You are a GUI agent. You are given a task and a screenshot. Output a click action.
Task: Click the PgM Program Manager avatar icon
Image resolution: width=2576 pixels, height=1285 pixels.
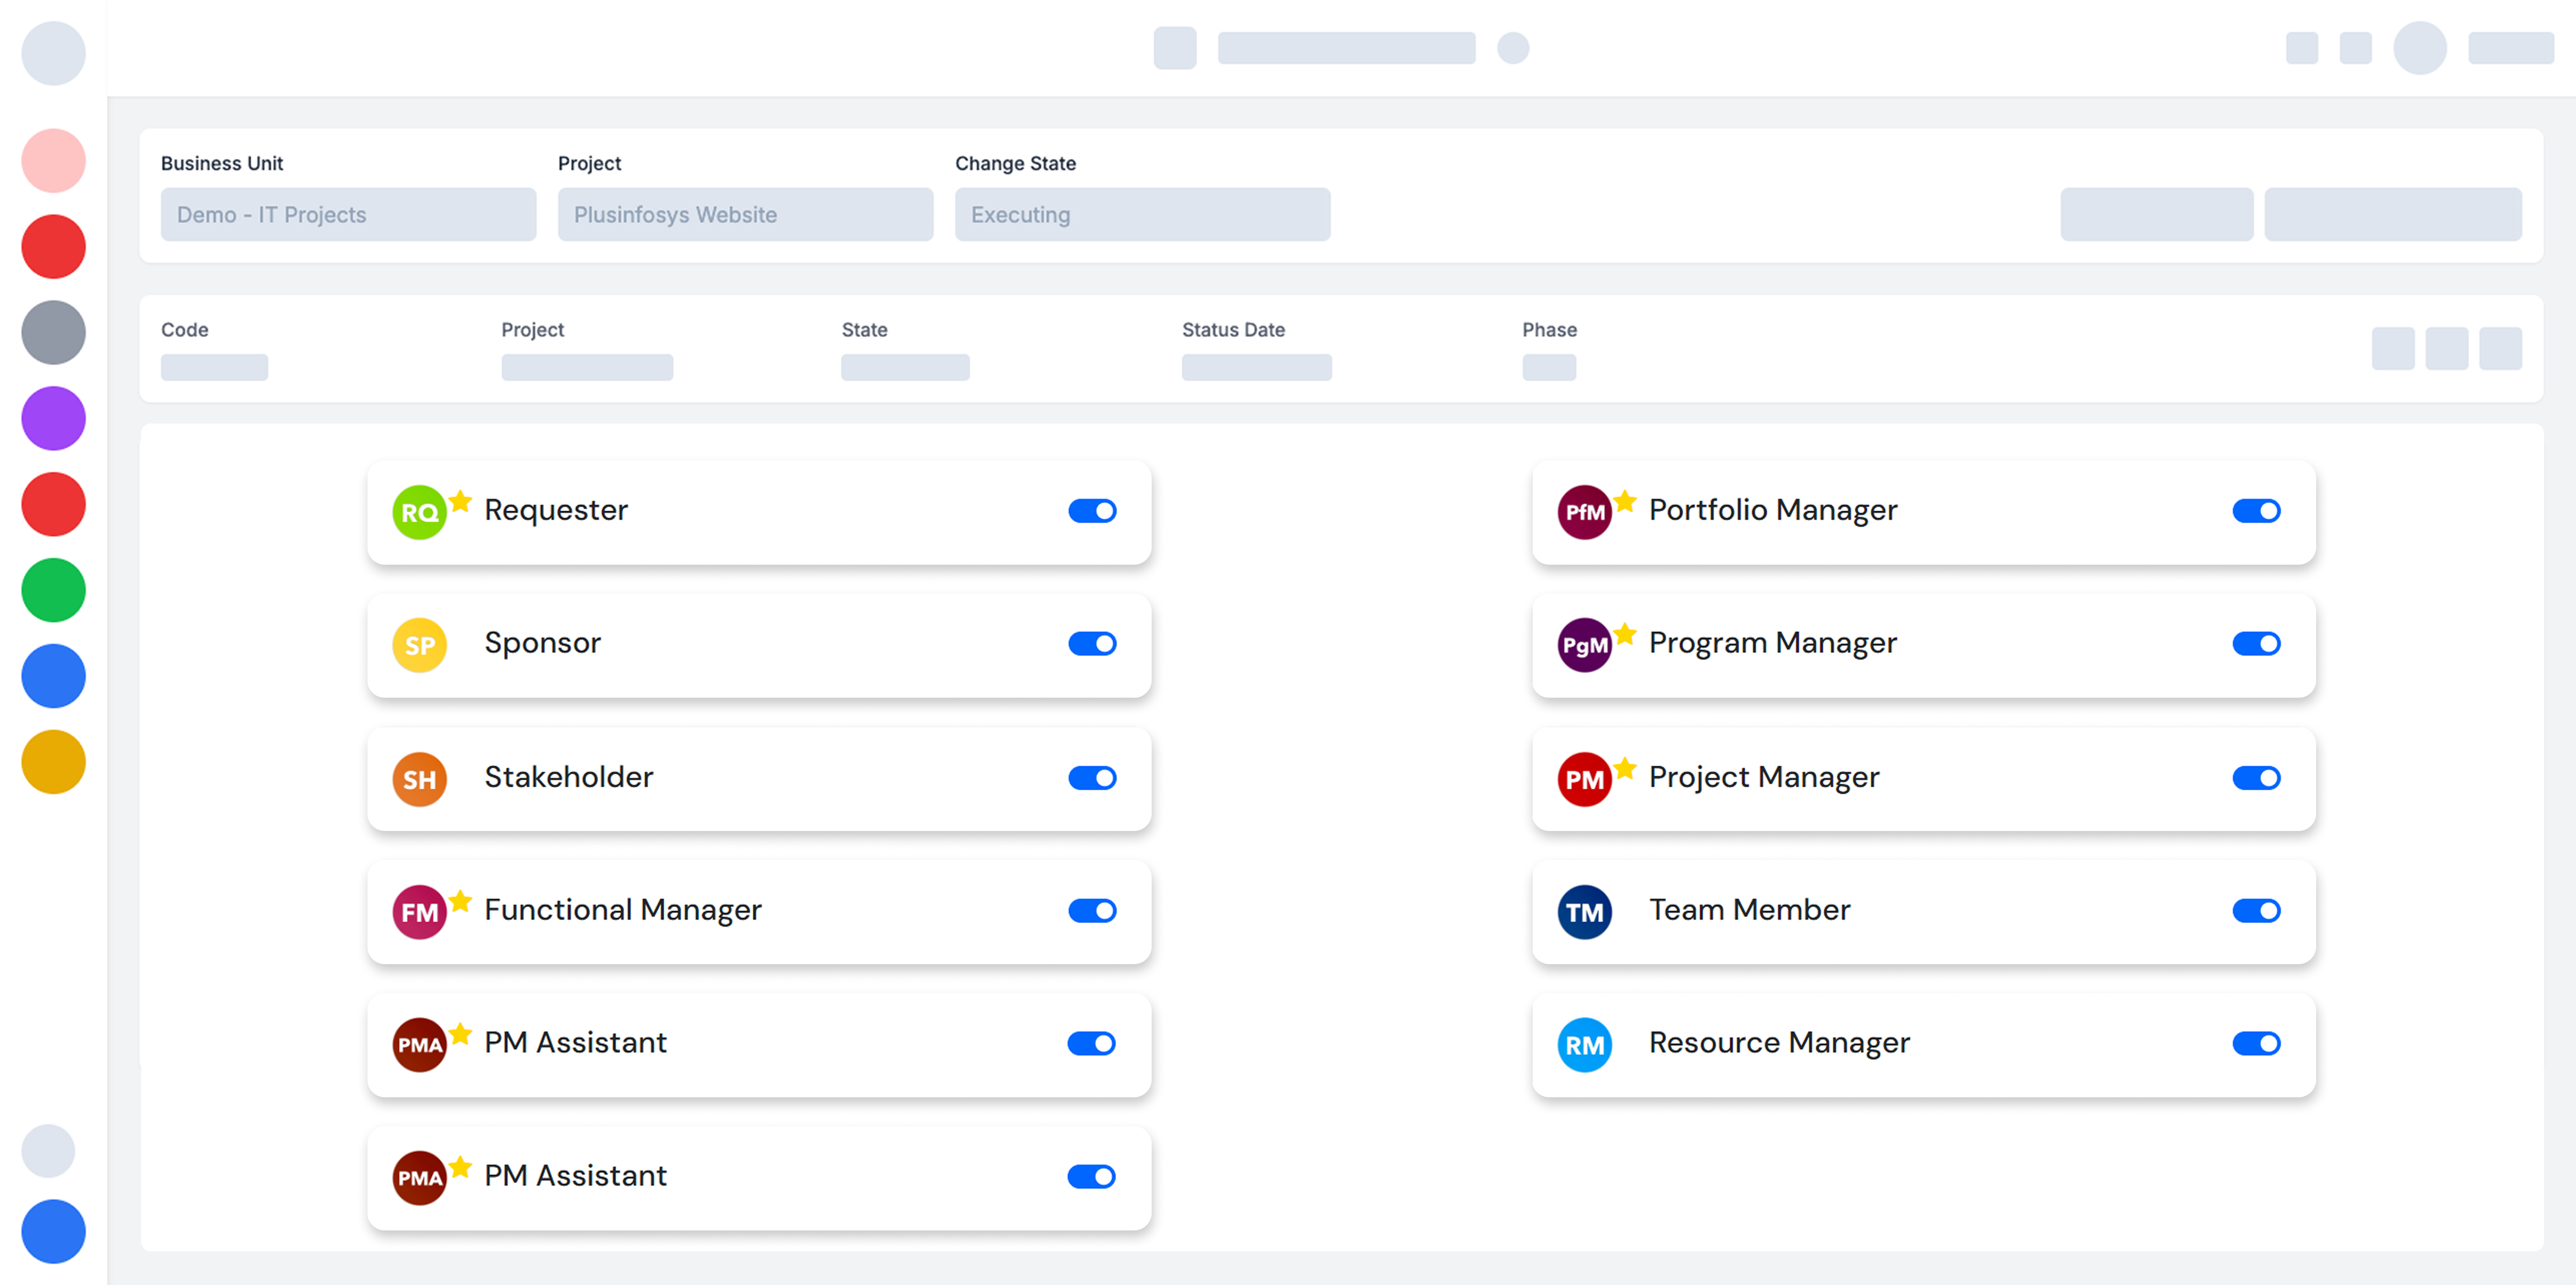click(x=1584, y=645)
